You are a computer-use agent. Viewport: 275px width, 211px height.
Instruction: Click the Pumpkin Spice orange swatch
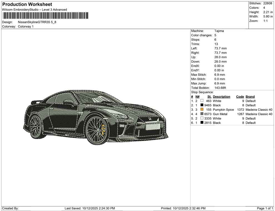pyautogui.click(x=202, y=109)
